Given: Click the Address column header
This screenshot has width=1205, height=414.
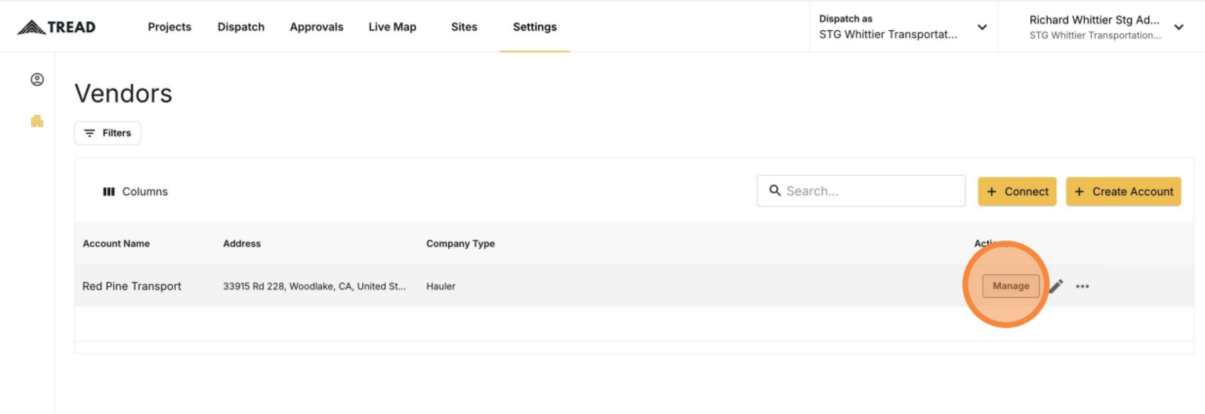Looking at the screenshot, I should (242, 244).
